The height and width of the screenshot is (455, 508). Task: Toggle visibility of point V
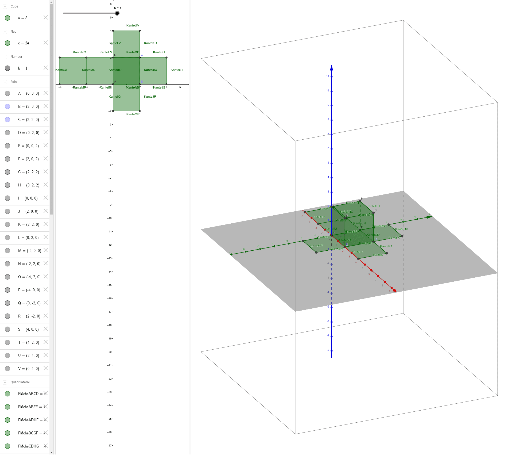pos(7,369)
